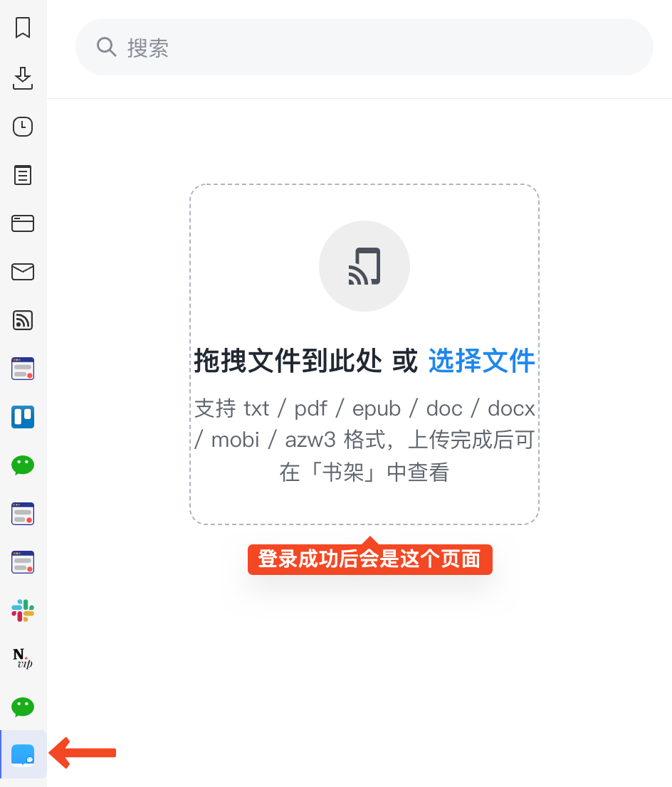
Task: Select the highlighted blue reader app icon
Action: tap(23, 755)
